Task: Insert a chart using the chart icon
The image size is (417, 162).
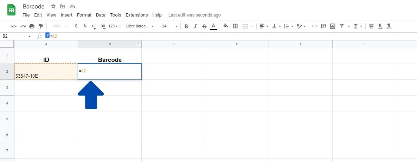Action: [x=332, y=26]
